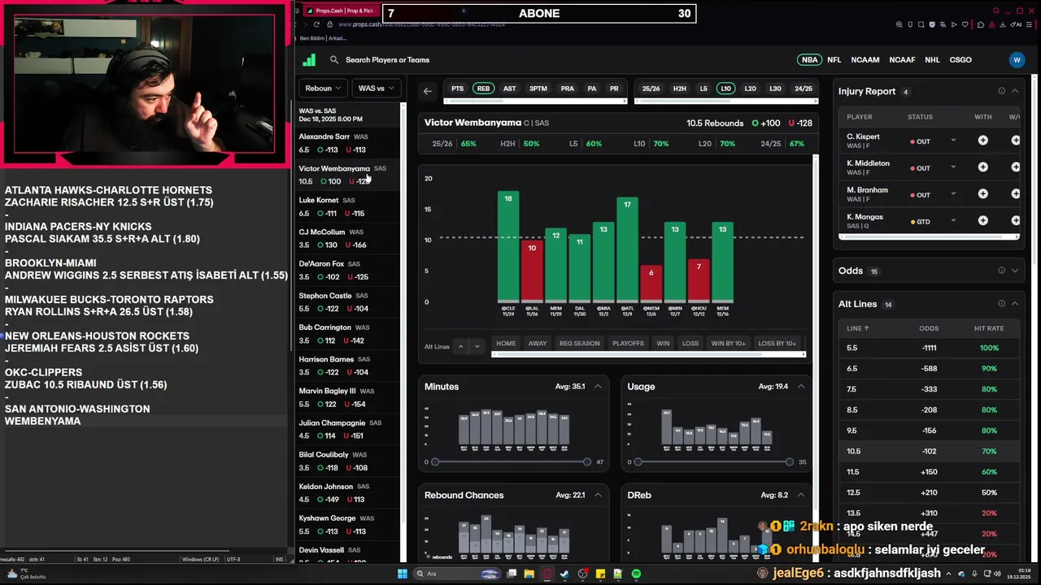Image resolution: width=1041 pixels, height=585 pixels.
Task: Click the Props.Cash green bars logo
Action: click(309, 59)
